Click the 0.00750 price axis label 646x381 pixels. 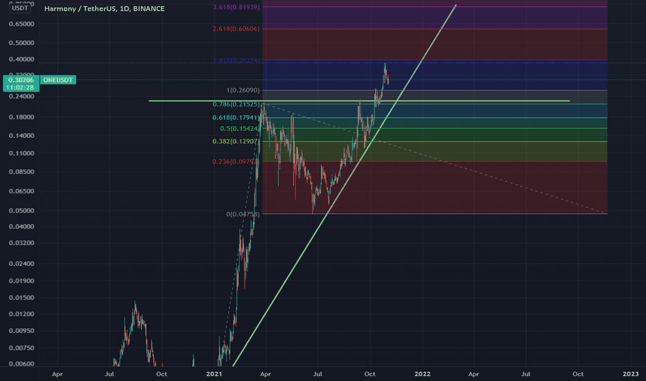point(21,348)
